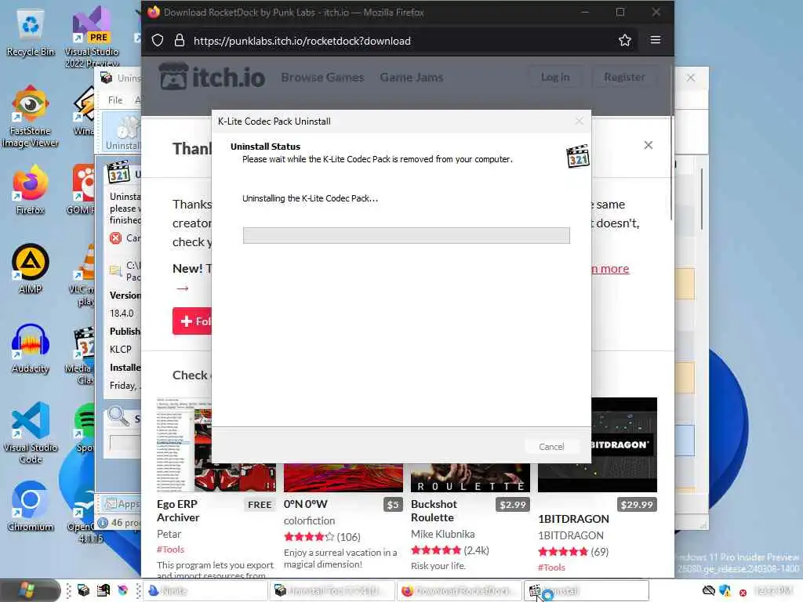
Task: Launch Firefox from desktop shortcut
Action: tap(31, 190)
